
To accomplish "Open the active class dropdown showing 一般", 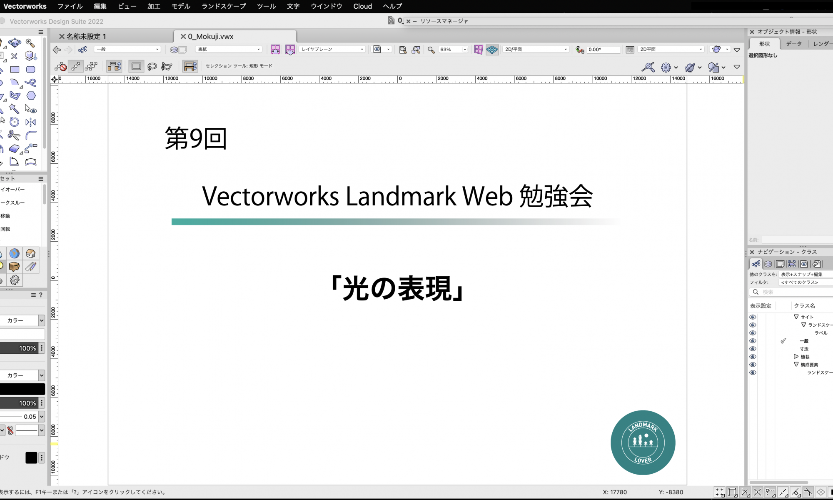I will [127, 49].
